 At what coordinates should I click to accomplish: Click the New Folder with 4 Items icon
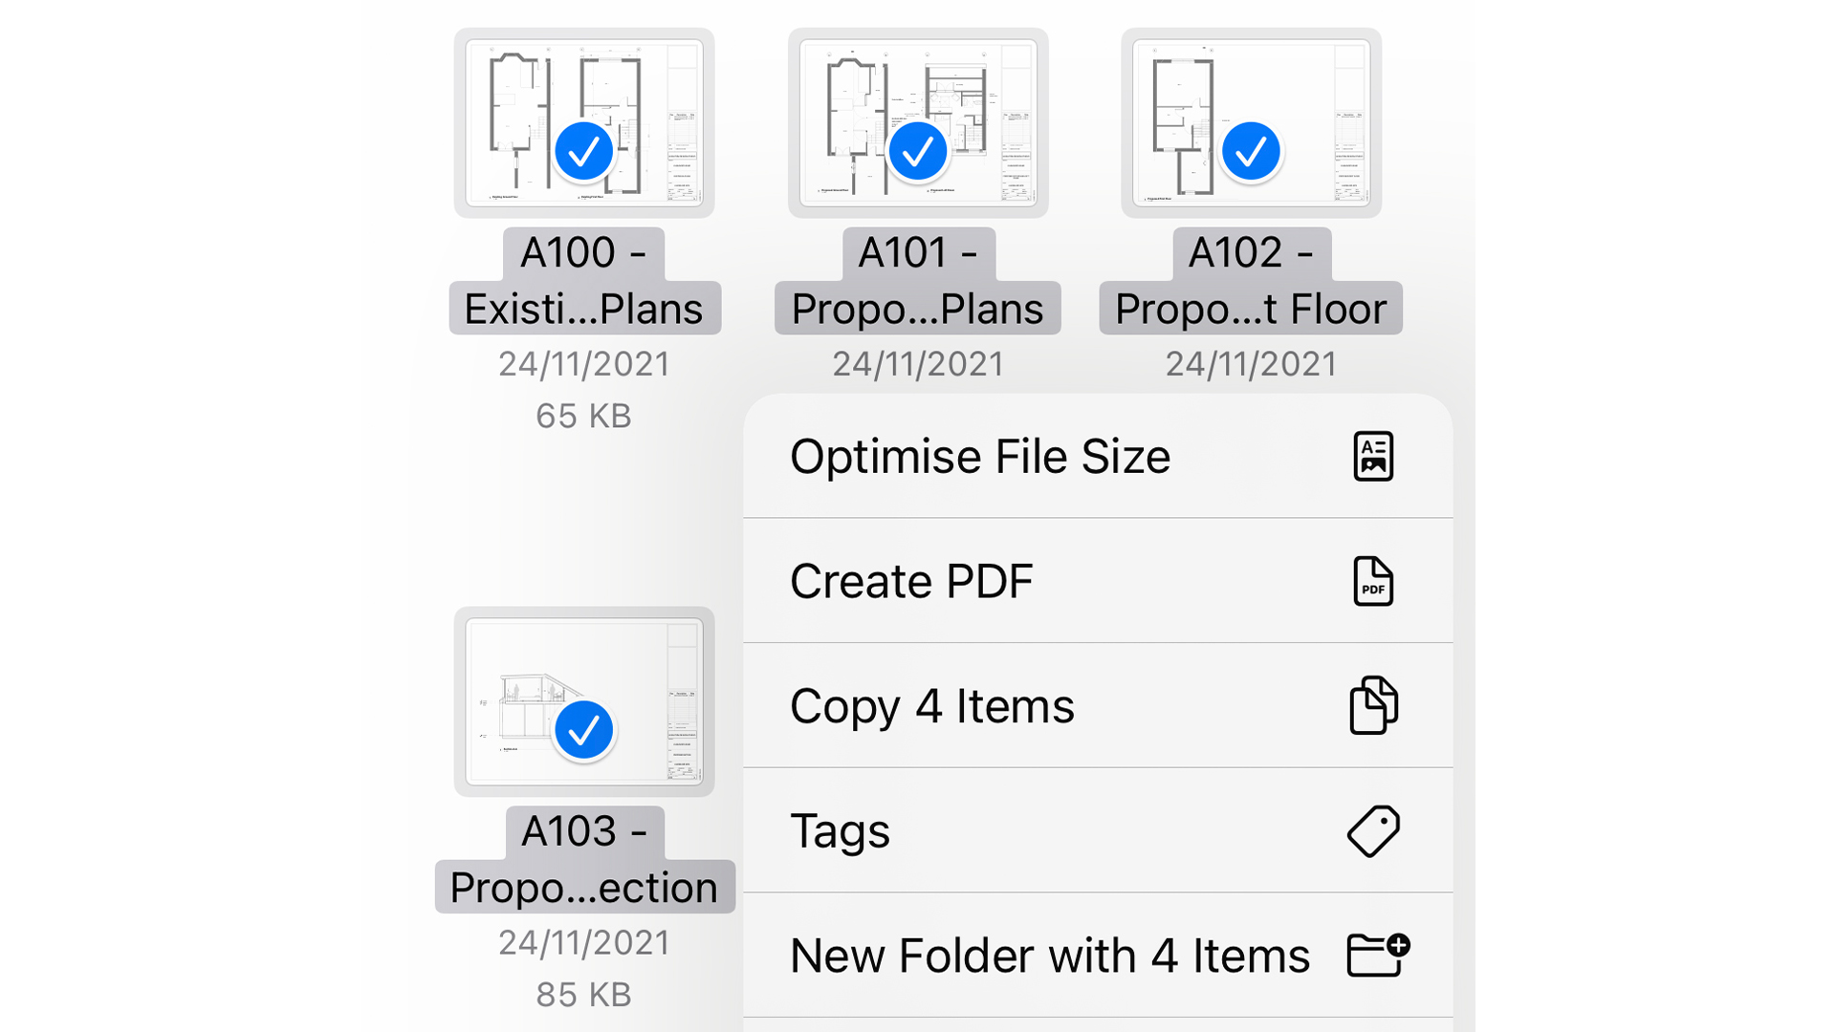point(1373,954)
